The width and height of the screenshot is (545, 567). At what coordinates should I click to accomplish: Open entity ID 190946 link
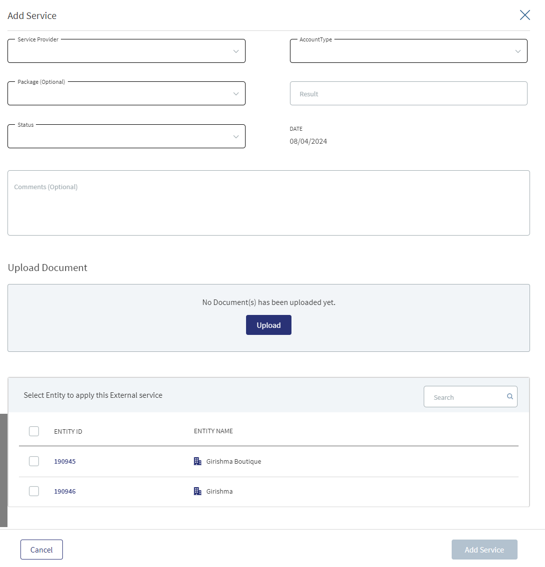point(65,492)
